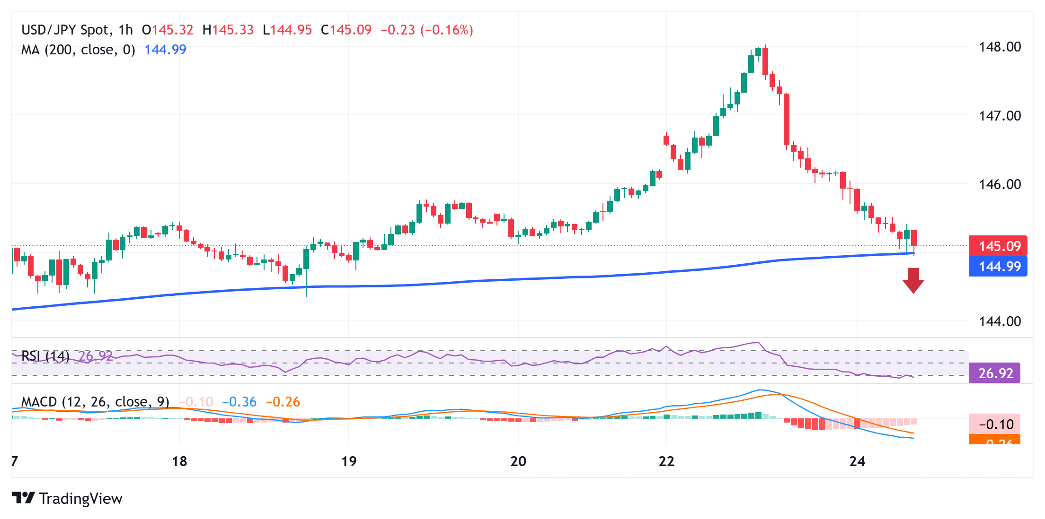Click the pink -0.10 MACD histogram label
1045x519 pixels.
point(995,424)
